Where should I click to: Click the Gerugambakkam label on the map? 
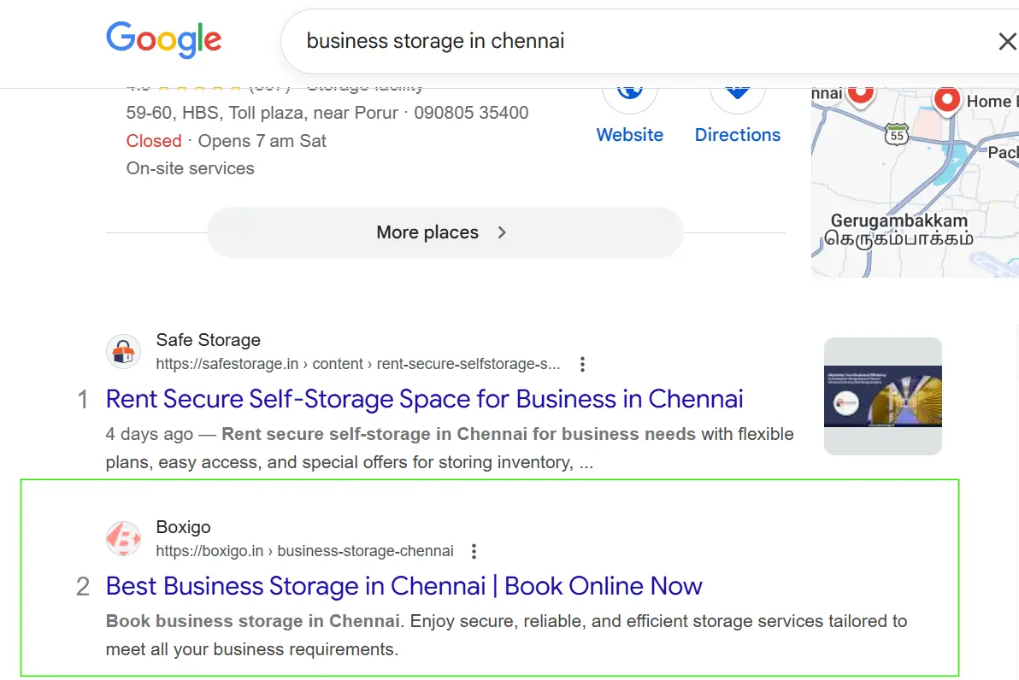[x=898, y=220]
